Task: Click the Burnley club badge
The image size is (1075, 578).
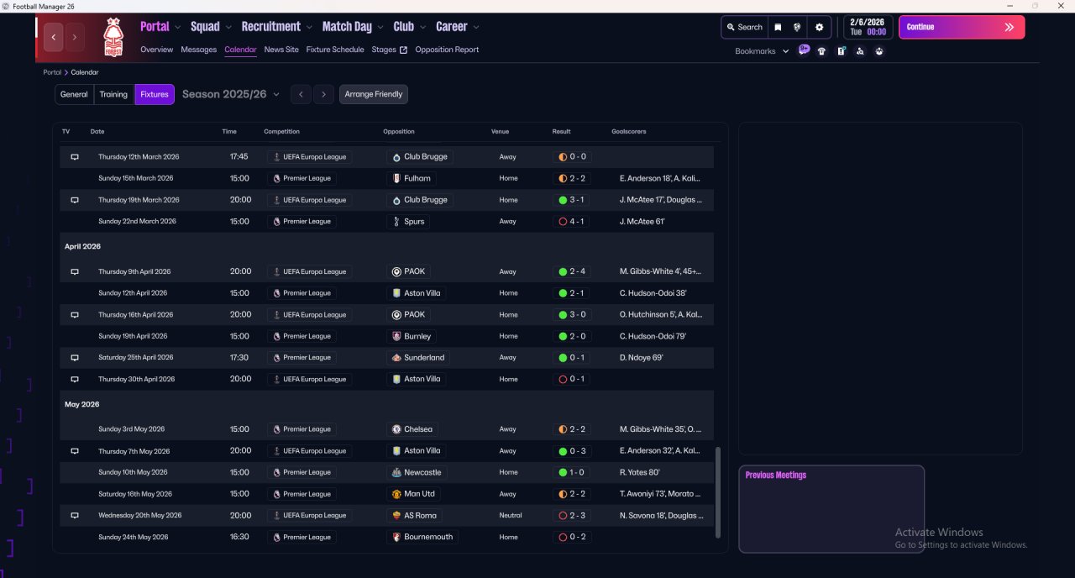Action: click(x=396, y=336)
